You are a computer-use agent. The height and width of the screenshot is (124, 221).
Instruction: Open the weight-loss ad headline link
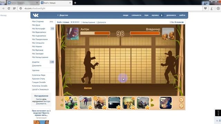tap(41, 113)
